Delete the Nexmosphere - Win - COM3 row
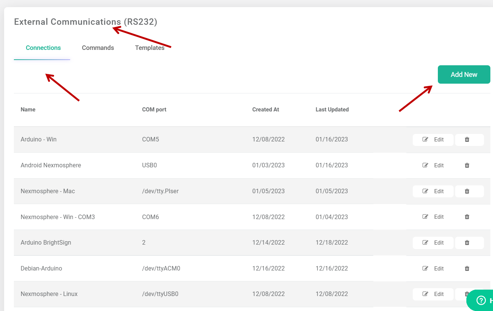Screen dimensions: 493x311 [x=467, y=217]
